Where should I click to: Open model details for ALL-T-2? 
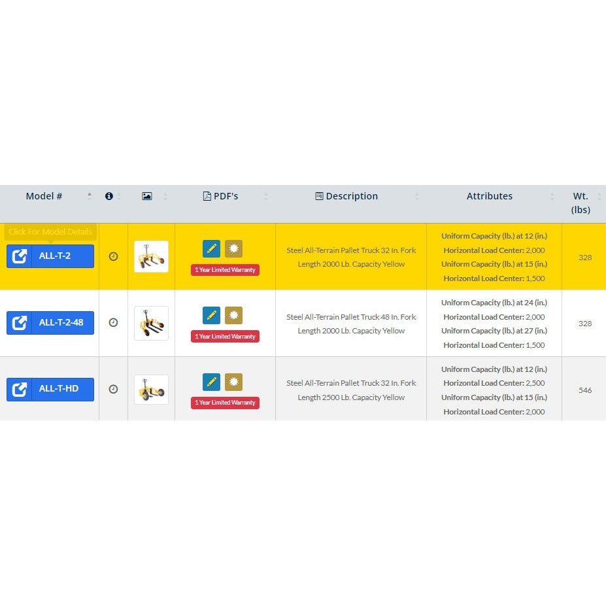click(50, 256)
